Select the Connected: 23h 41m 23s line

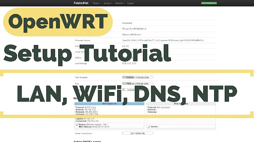click(87, 121)
